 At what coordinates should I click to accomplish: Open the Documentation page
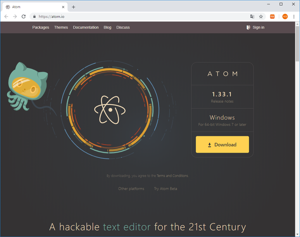(86, 27)
